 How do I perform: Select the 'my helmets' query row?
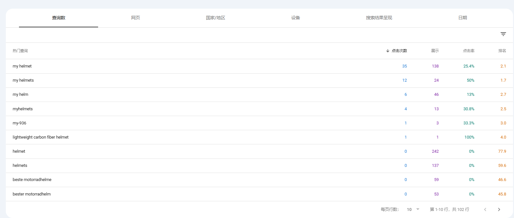point(259,80)
